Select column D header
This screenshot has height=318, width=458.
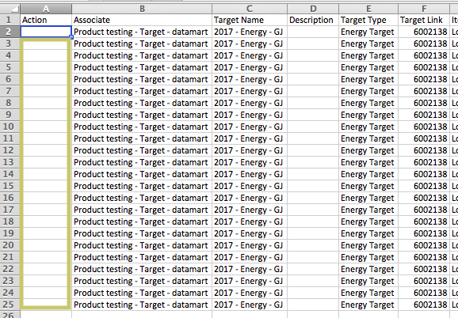[x=313, y=9]
